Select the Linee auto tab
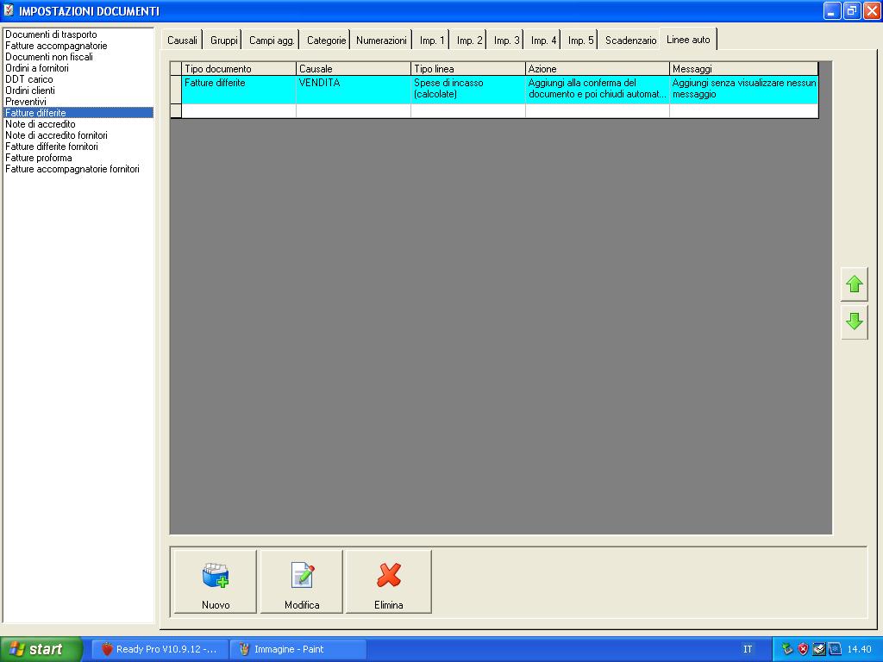 [x=688, y=40]
